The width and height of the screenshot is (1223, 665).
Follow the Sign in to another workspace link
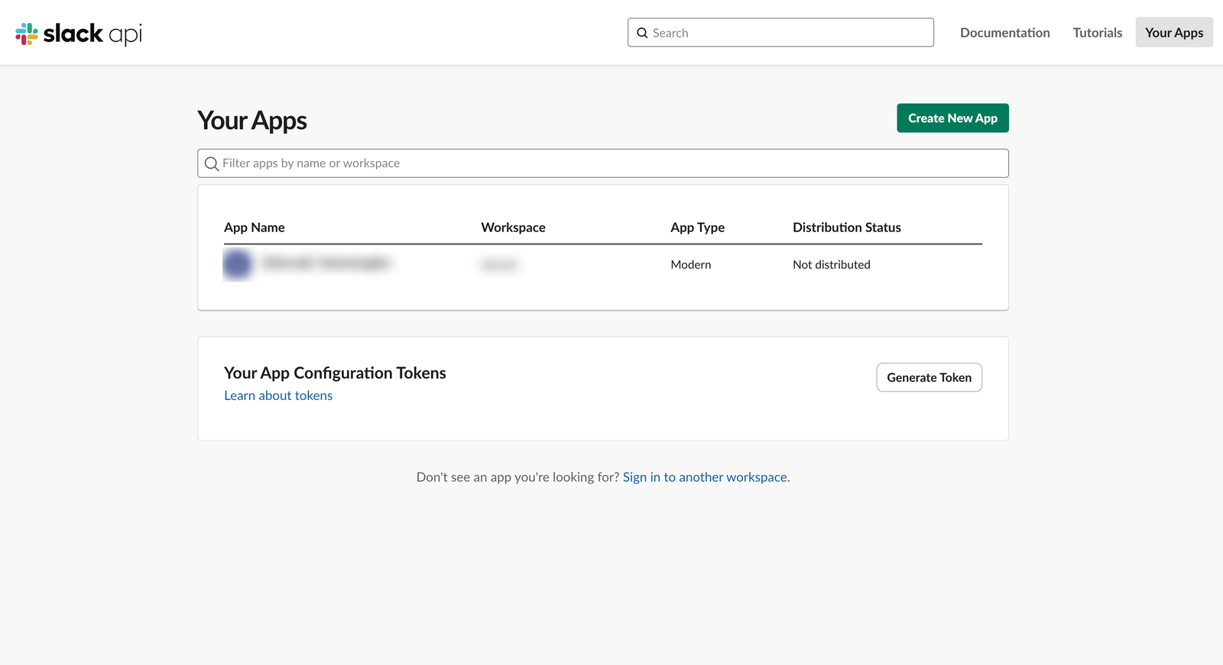point(705,477)
